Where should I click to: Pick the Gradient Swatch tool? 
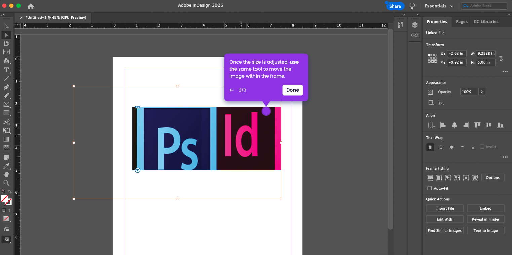point(6,139)
